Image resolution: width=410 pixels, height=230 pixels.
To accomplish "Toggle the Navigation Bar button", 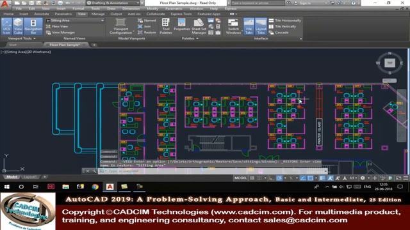I will tap(33, 26).
